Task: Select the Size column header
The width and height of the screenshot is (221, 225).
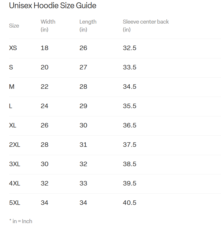Action: (14, 26)
